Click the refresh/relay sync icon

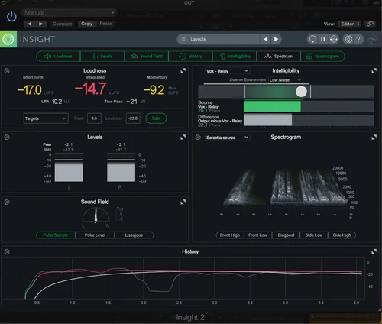(x=334, y=39)
